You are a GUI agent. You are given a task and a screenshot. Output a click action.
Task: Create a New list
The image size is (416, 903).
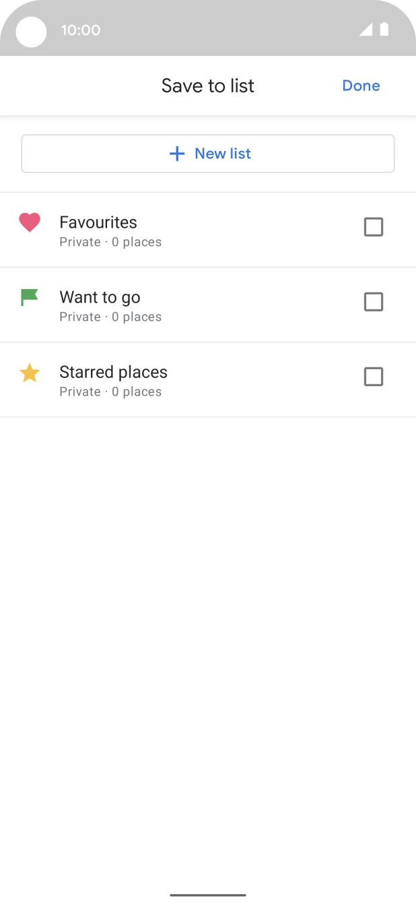point(208,154)
